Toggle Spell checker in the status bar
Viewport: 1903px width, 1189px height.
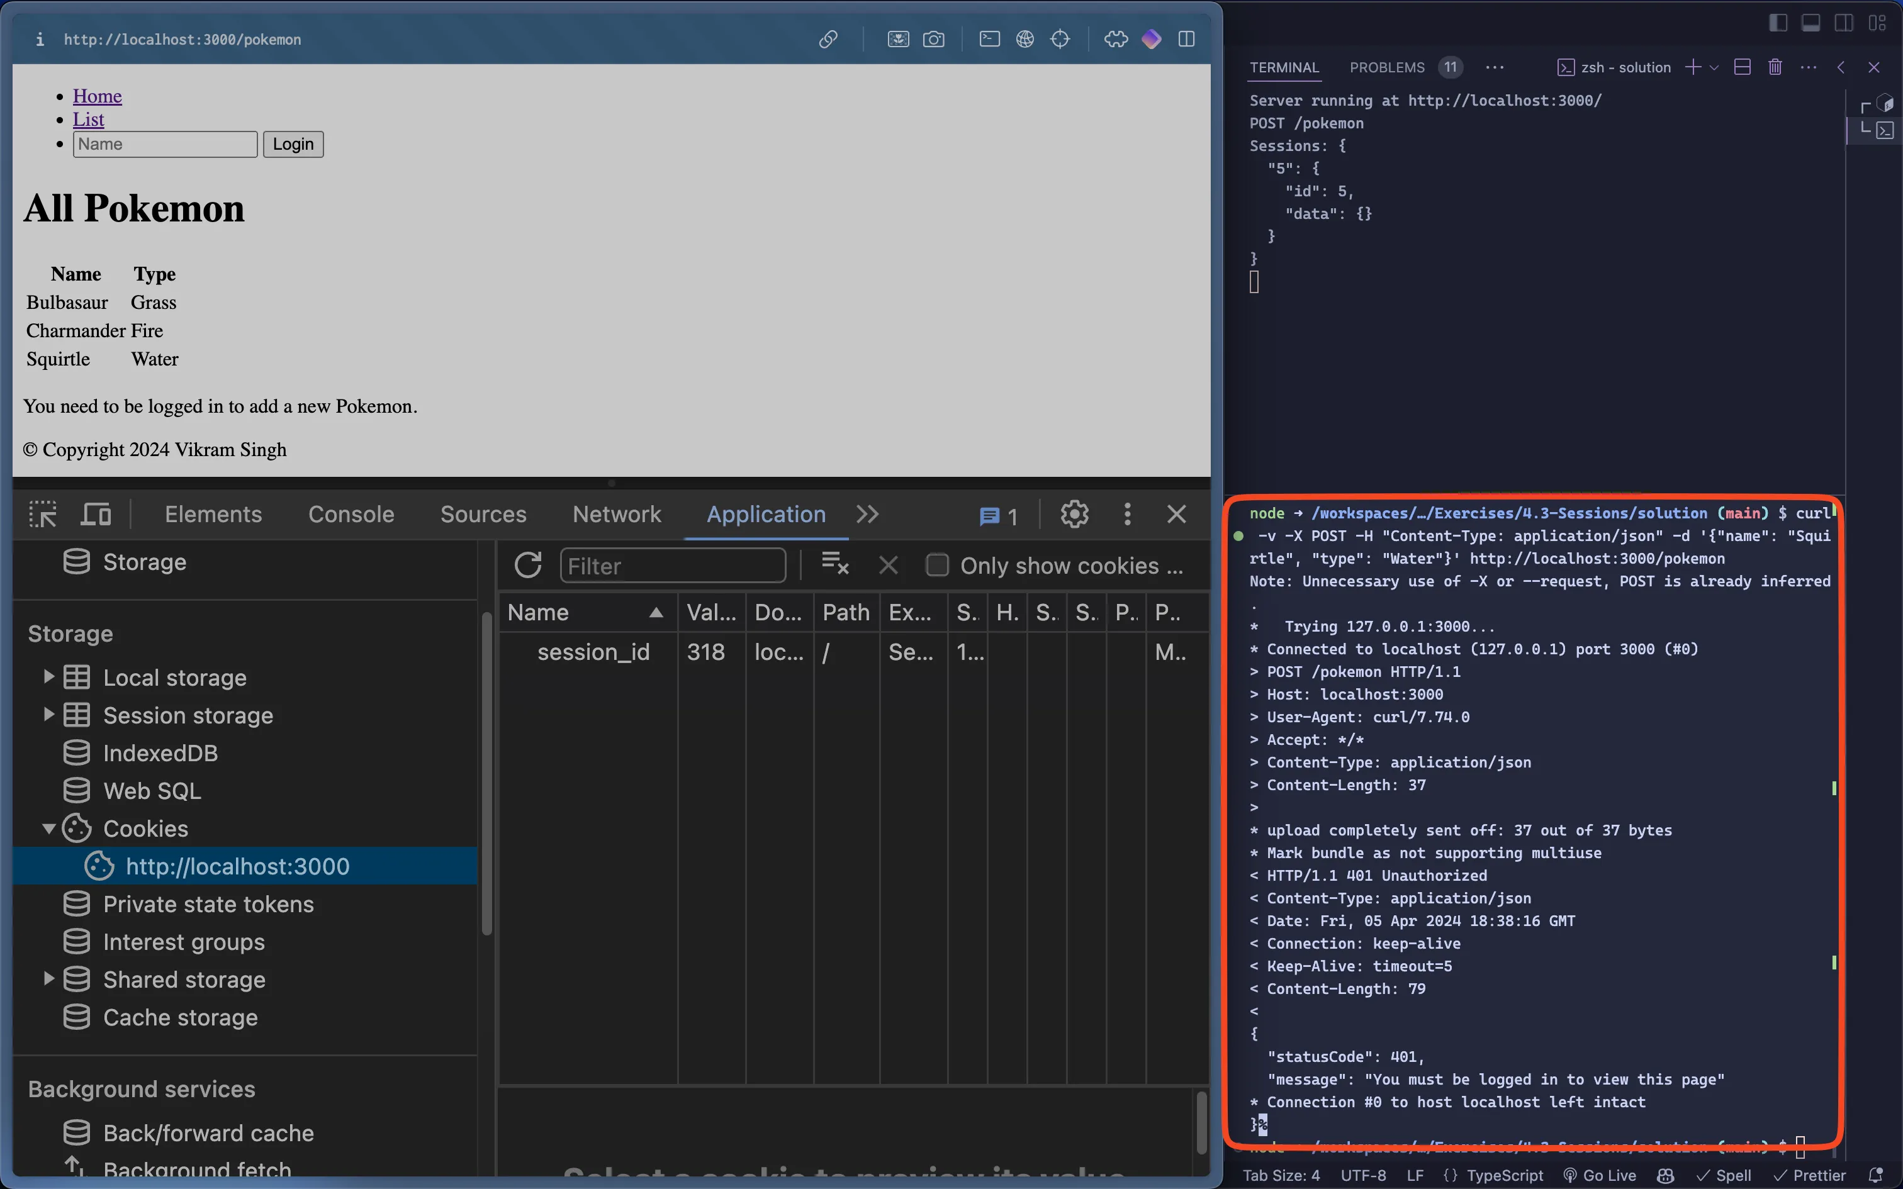click(x=1724, y=1175)
